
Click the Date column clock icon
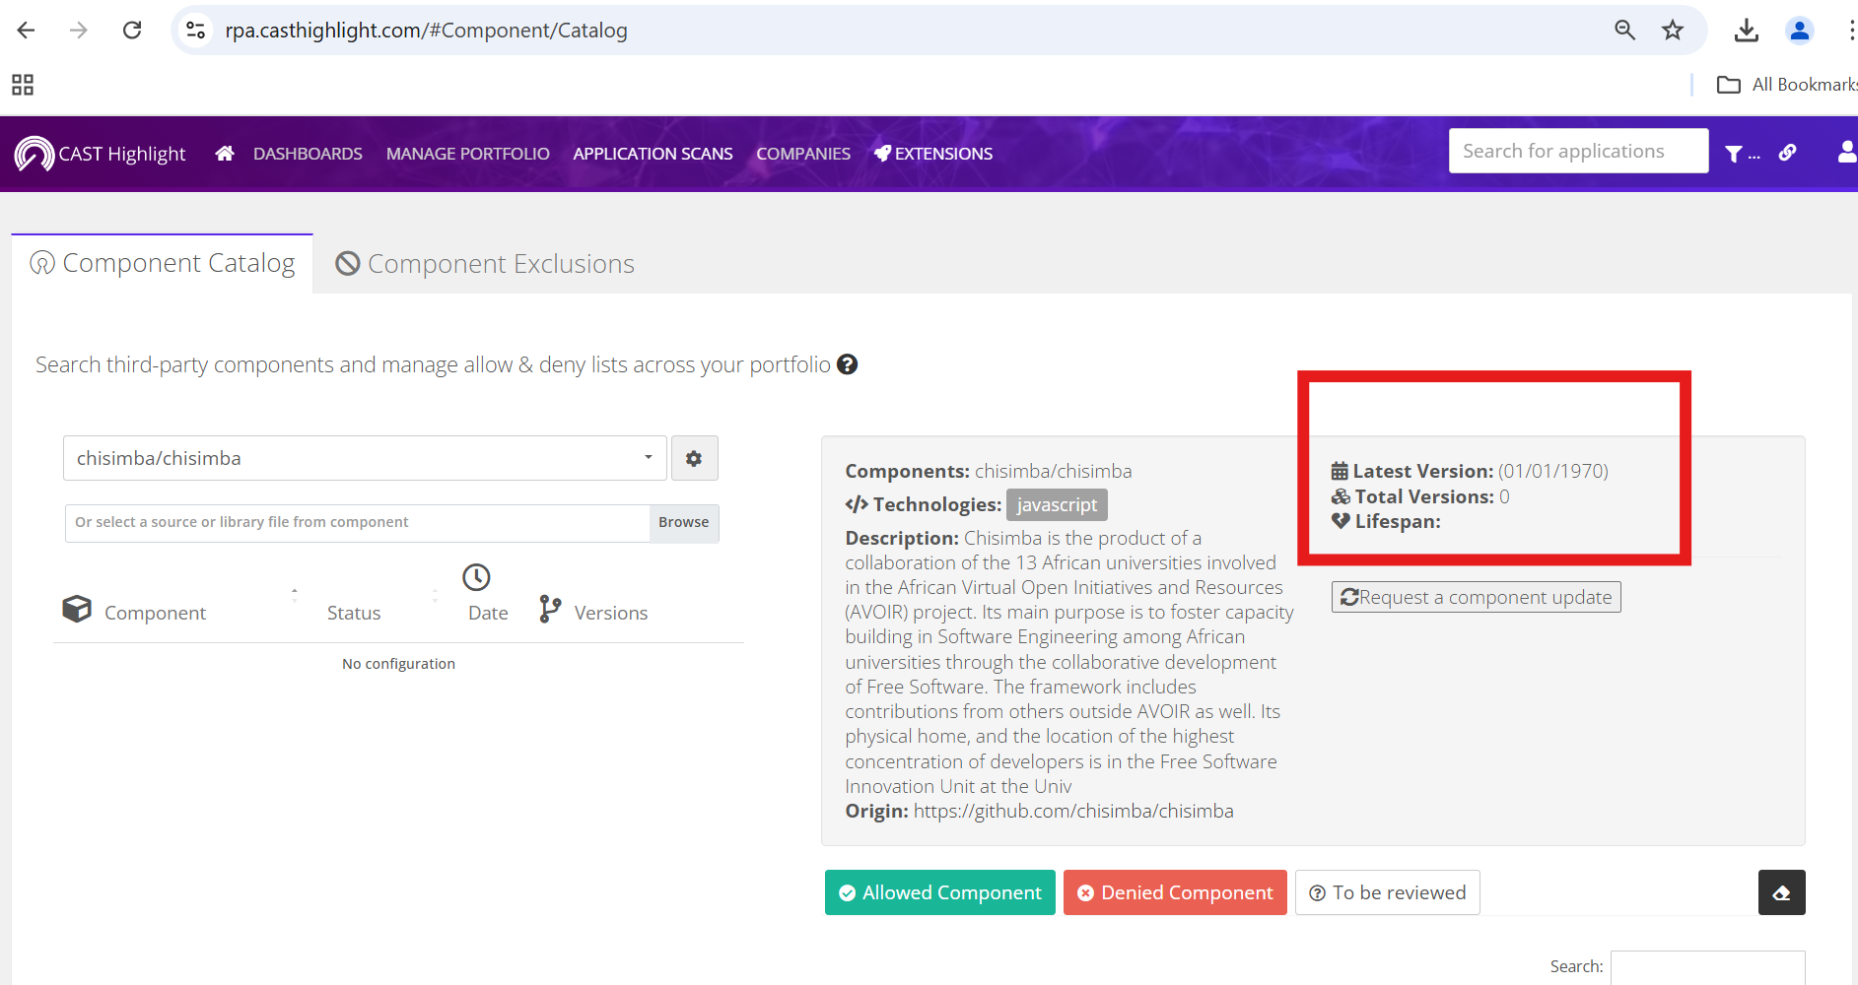click(476, 577)
